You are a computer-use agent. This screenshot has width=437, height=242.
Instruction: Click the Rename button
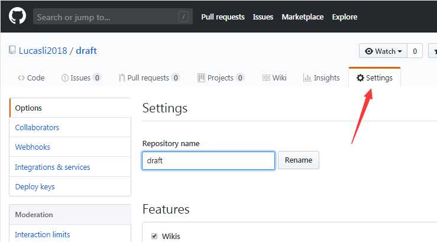click(x=299, y=160)
